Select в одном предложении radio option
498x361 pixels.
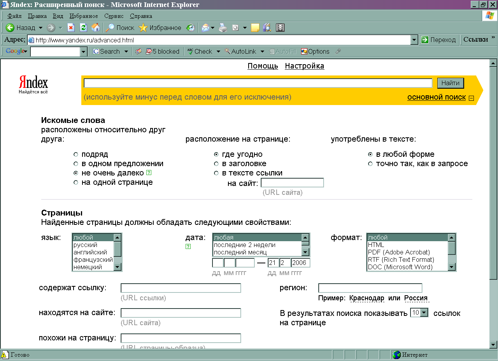(x=76, y=164)
